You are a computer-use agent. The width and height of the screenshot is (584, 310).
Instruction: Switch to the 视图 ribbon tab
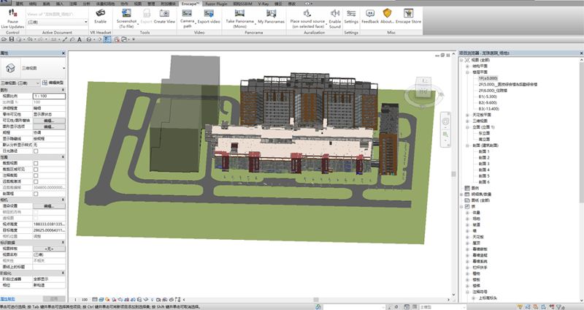[137, 4]
